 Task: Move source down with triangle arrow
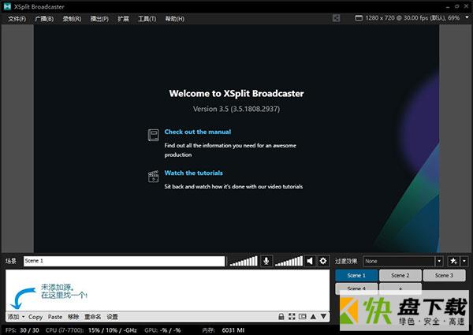click(x=323, y=316)
